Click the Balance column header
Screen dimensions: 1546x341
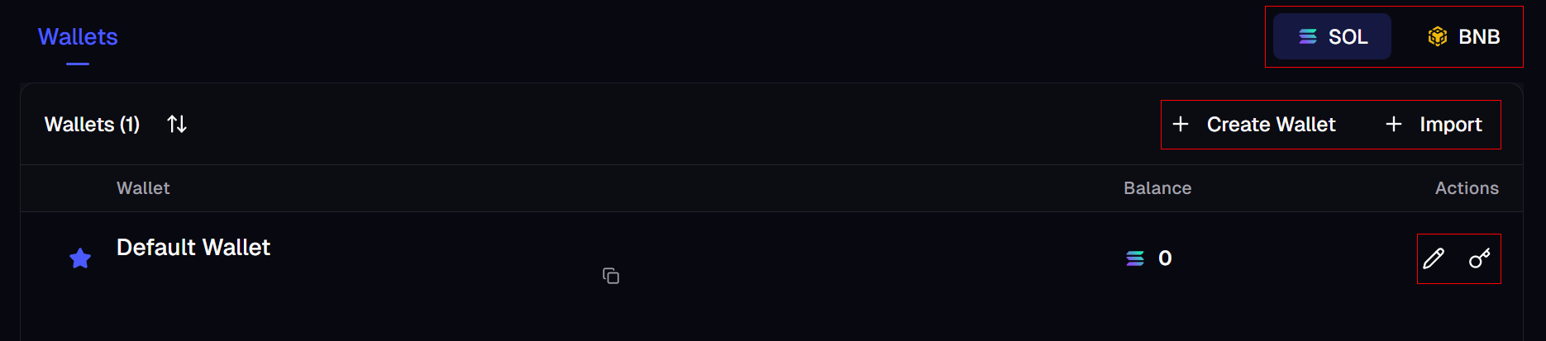1157,188
